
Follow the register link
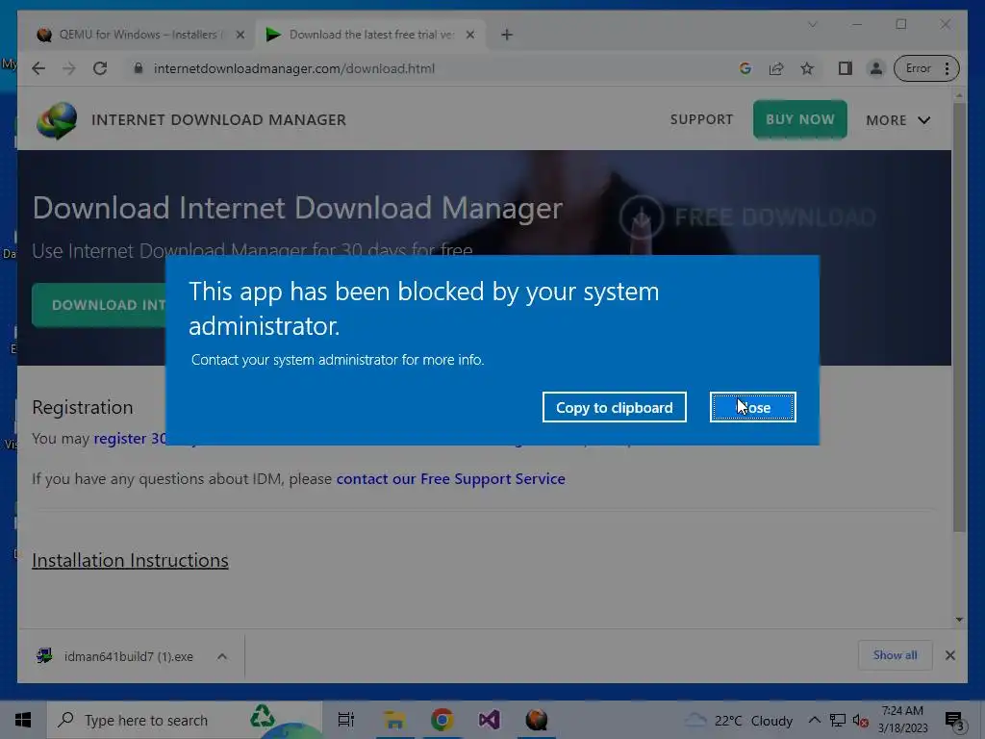(x=130, y=439)
